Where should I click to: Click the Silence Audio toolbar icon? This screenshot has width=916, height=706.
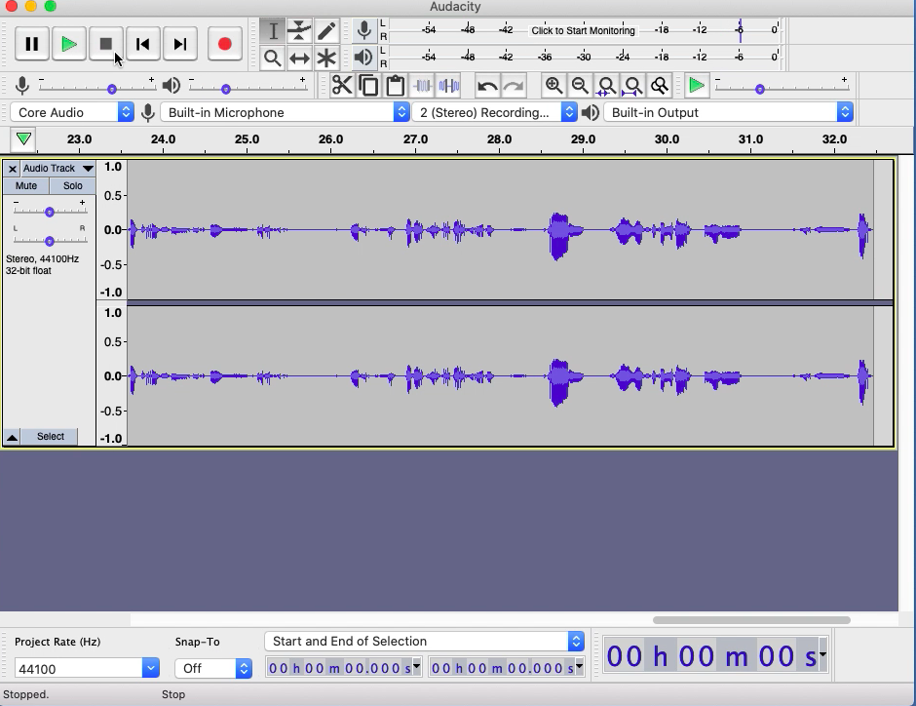coord(448,85)
